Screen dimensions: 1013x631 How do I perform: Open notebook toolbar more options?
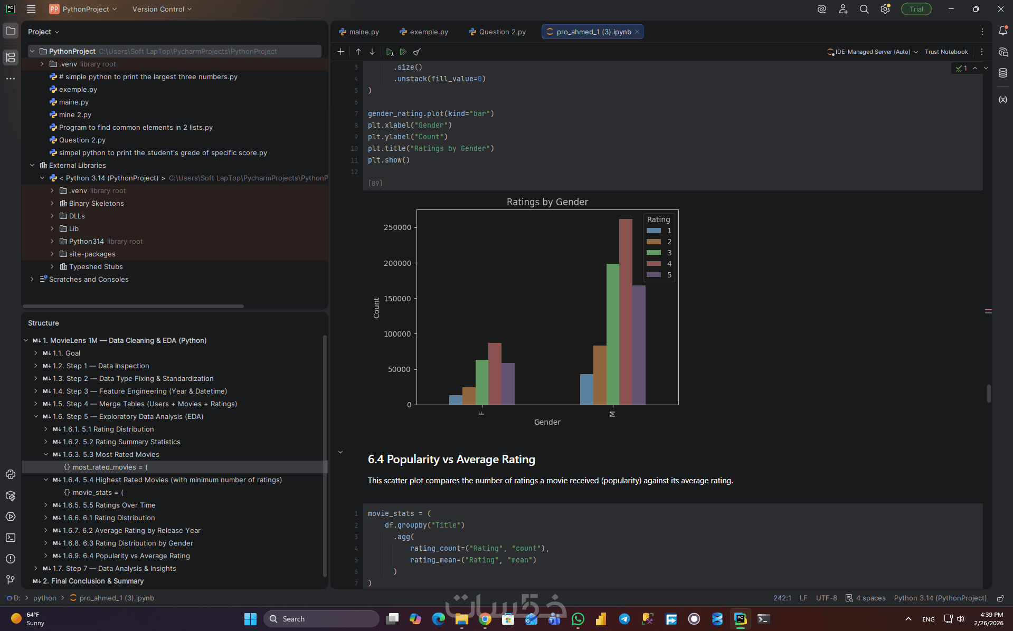coord(982,52)
